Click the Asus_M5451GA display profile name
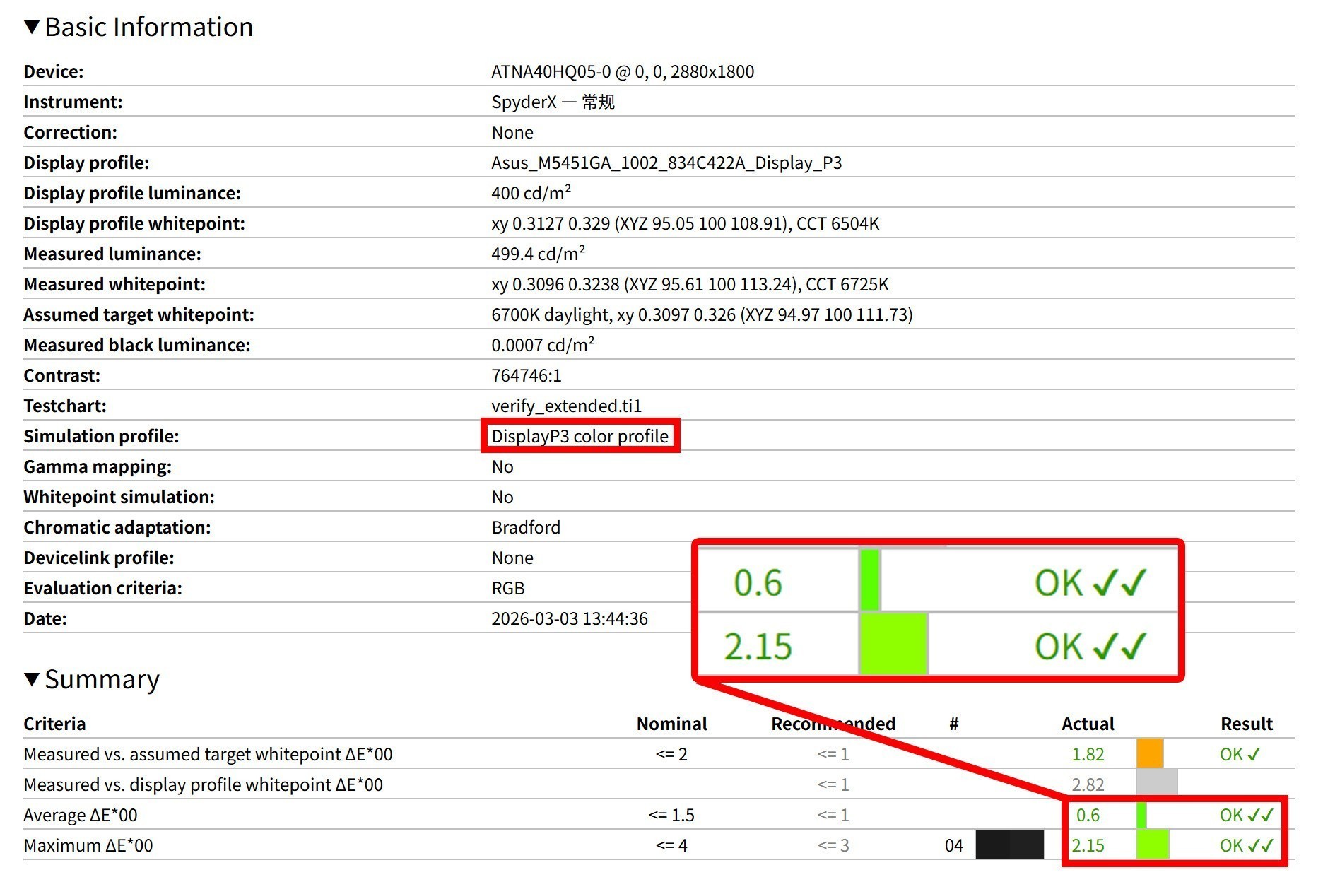The height and width of the screenshot is (882, 1323). coord(666,163)
